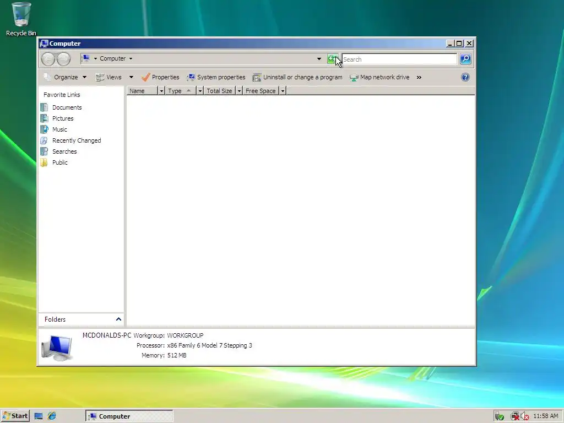Click the 512 MB memory value

pos(177,355)
